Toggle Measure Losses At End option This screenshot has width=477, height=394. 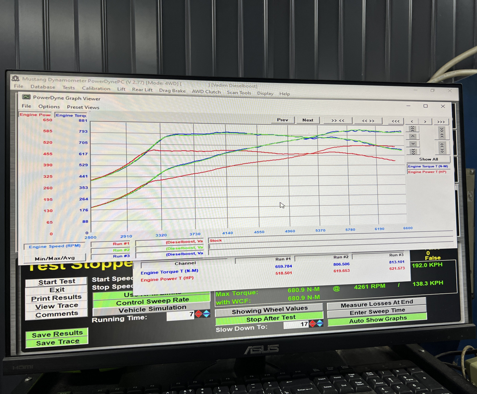coord(377,304)
